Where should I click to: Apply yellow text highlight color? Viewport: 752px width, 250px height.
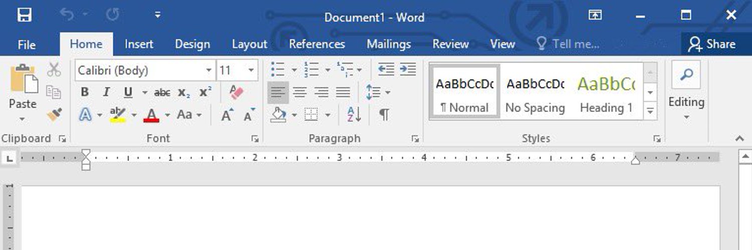coord(118,115)
